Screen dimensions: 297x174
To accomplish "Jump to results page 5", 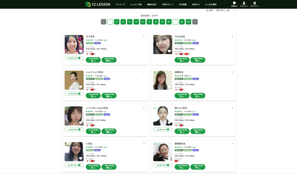I will click(136, 22).
